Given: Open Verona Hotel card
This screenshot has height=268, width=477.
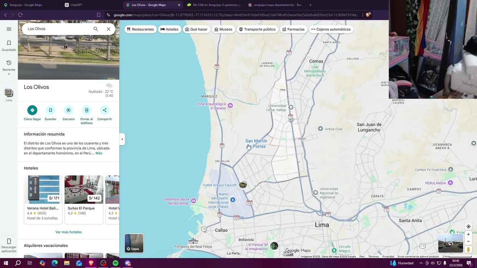Looking at the screenshot, I should click(43, 200).
